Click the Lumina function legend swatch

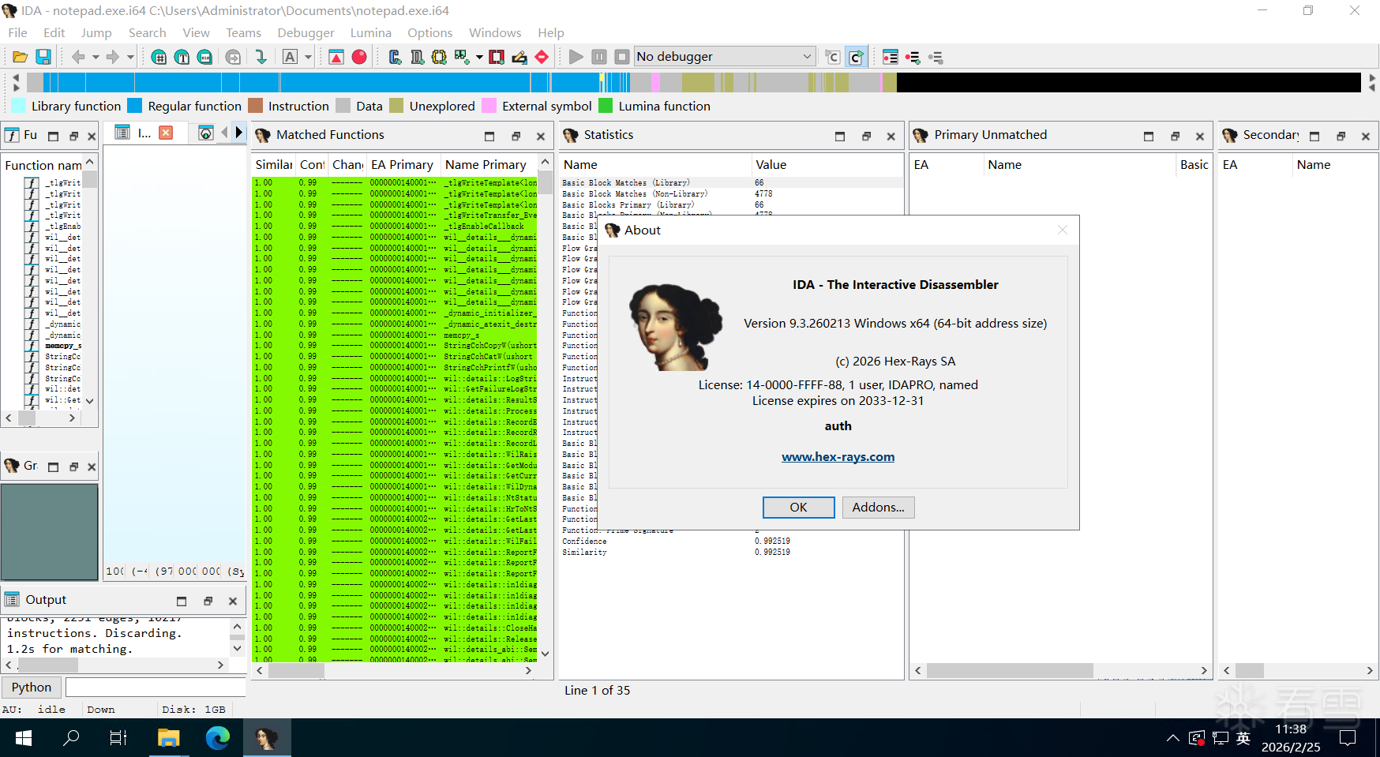pos(606,106)
